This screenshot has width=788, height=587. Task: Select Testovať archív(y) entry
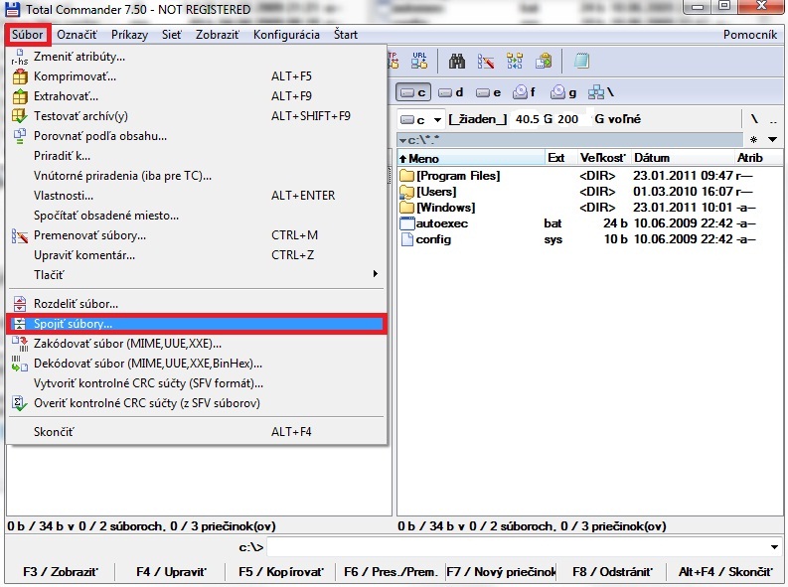(196, 116)
